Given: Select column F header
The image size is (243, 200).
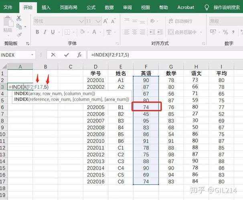Looking at the screenshot, I should (146, 67).
